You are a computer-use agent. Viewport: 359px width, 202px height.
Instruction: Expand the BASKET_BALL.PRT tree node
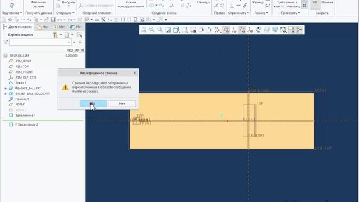click(6, 88)
